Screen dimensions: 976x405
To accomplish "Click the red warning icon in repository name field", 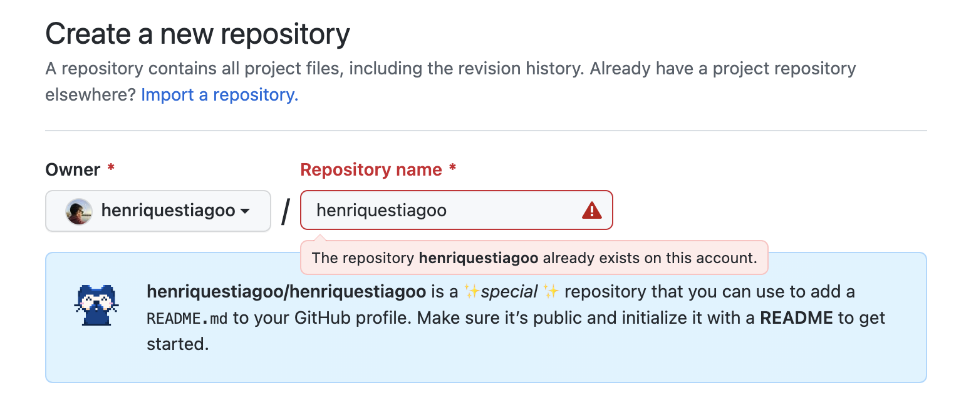I will (x=591, y=210).
